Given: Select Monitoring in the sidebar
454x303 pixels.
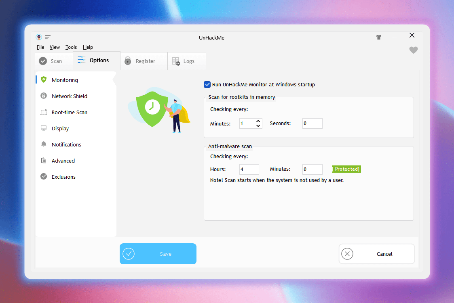Looking at the screenshot, I should [75, 80].
